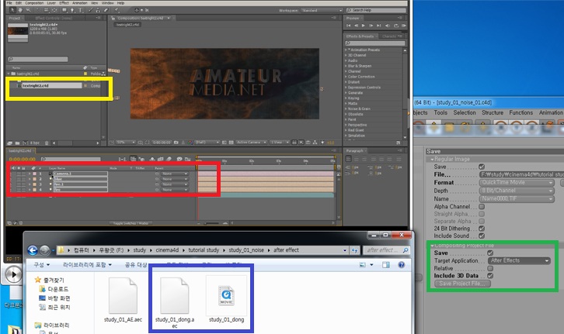Select the Zoom magnifier tool in After Effects
Screen dimensions: 564x334
click(29, 10)
